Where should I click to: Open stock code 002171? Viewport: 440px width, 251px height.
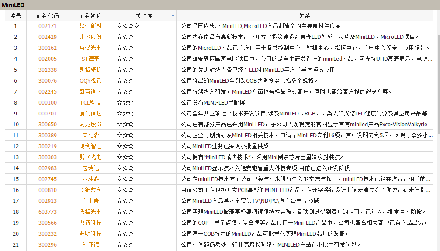click(x=48, y=26)
